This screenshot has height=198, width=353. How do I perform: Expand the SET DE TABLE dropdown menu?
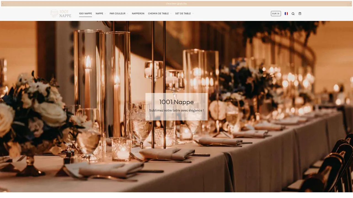184,13
